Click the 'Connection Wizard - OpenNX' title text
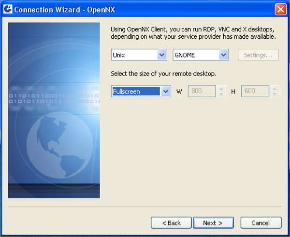 [65, 10]
